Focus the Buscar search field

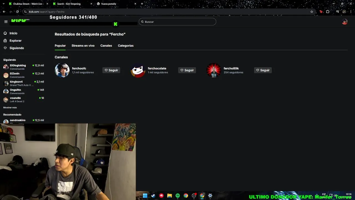pyautogui.click(x=177, y=22)
